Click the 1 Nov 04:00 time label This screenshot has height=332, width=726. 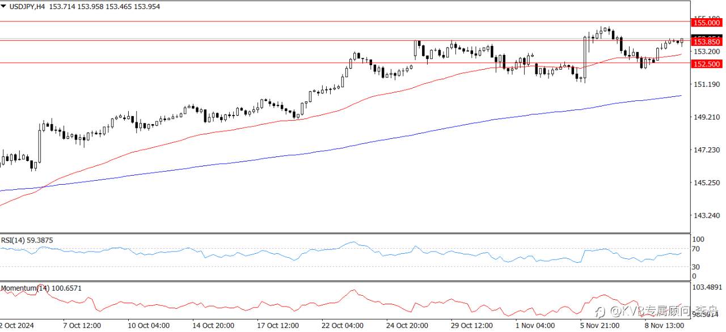point(535,326)
